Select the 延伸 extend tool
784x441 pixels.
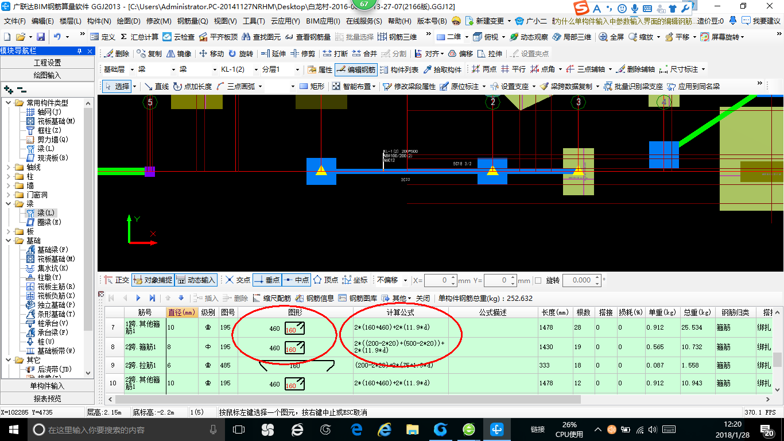tap(273, 53)
